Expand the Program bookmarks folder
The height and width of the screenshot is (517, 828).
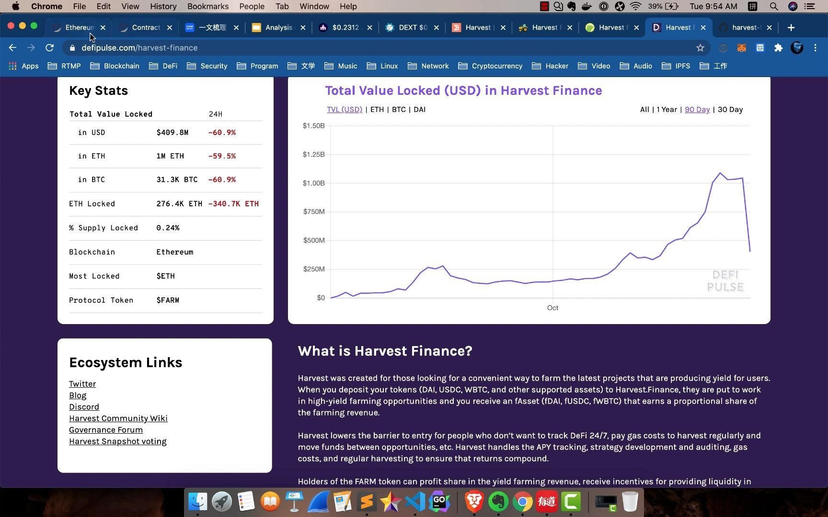click(257, 66)
